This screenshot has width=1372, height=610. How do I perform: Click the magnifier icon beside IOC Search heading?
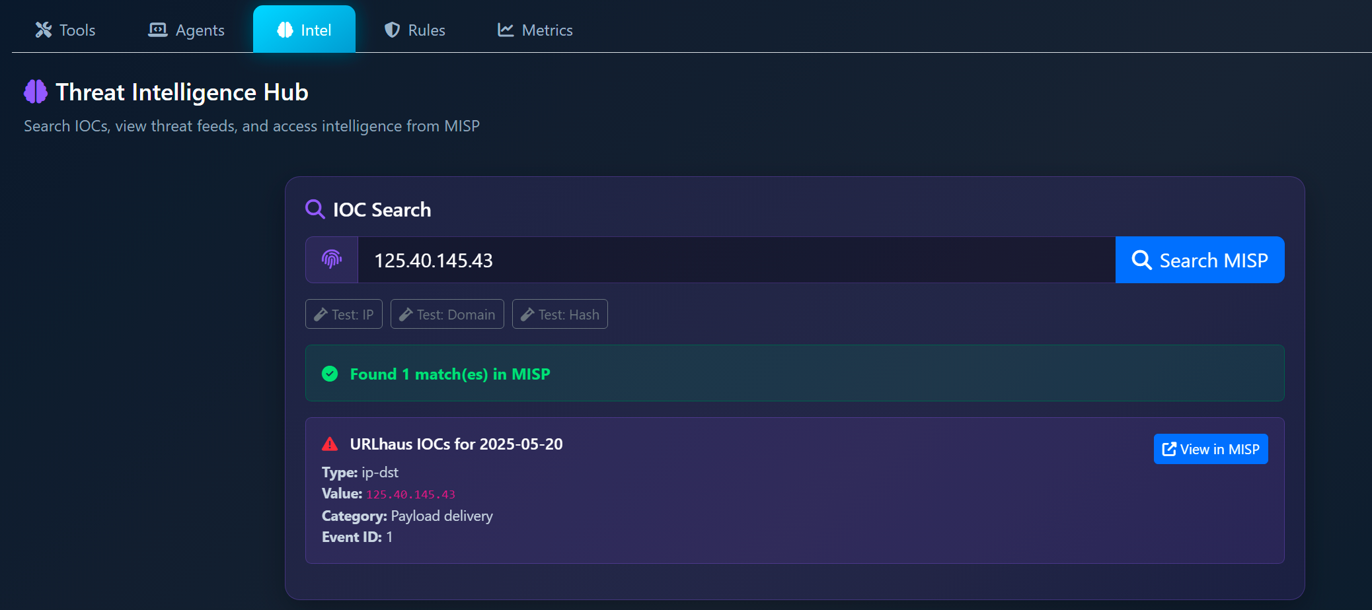coord(315,209)
